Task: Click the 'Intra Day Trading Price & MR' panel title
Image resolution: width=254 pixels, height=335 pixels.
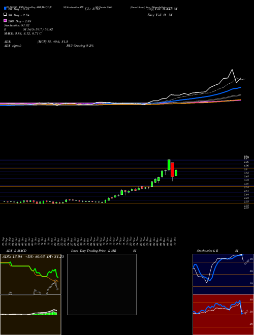Action: (93, 251)
